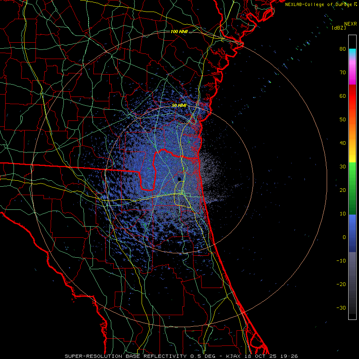Click the 18 OCT 25 date in the caption

click(261, 356)
